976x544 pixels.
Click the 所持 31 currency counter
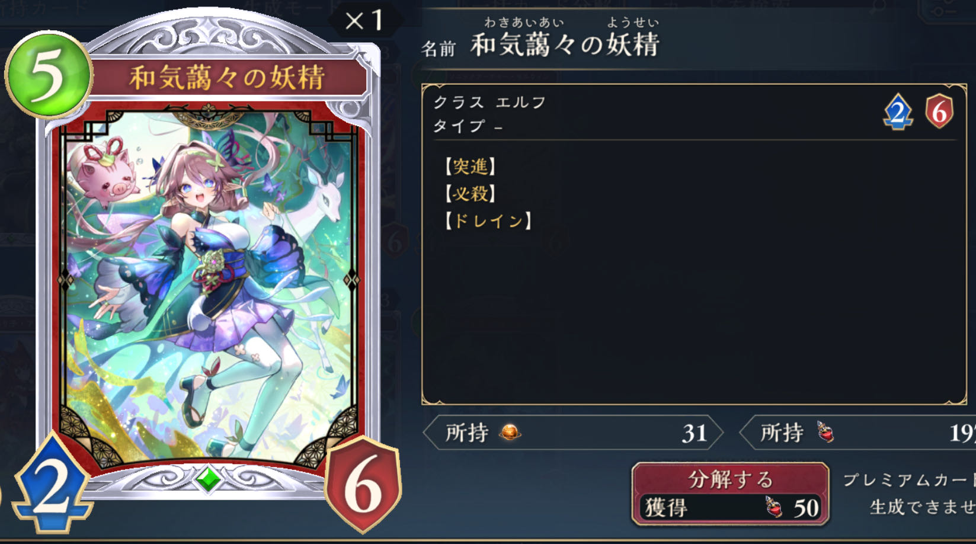pyautogui.click(x=573, y=433)
